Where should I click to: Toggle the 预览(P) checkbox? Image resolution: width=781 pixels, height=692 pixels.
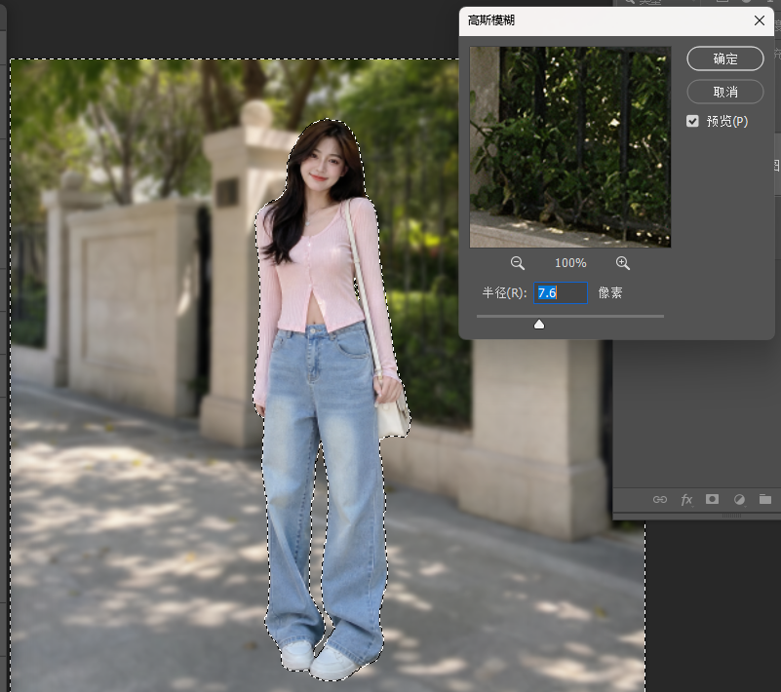click(692, 121)
